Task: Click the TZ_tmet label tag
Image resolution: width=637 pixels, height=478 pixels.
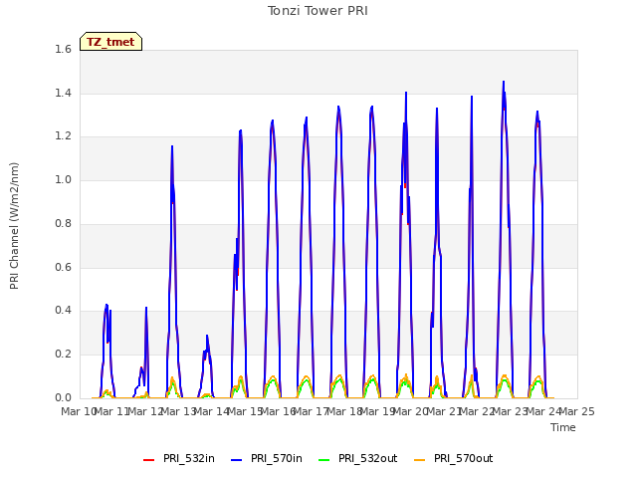Action: click(x=110, y=42)
